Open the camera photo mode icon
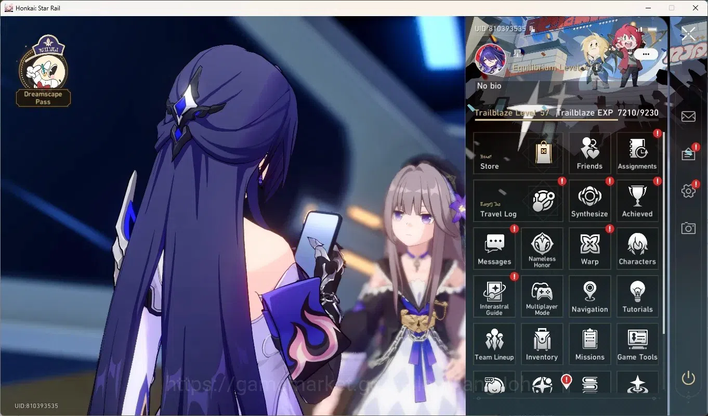Viewport: 708px width, 416px height. pyautogui.click(x=688, y=228)
